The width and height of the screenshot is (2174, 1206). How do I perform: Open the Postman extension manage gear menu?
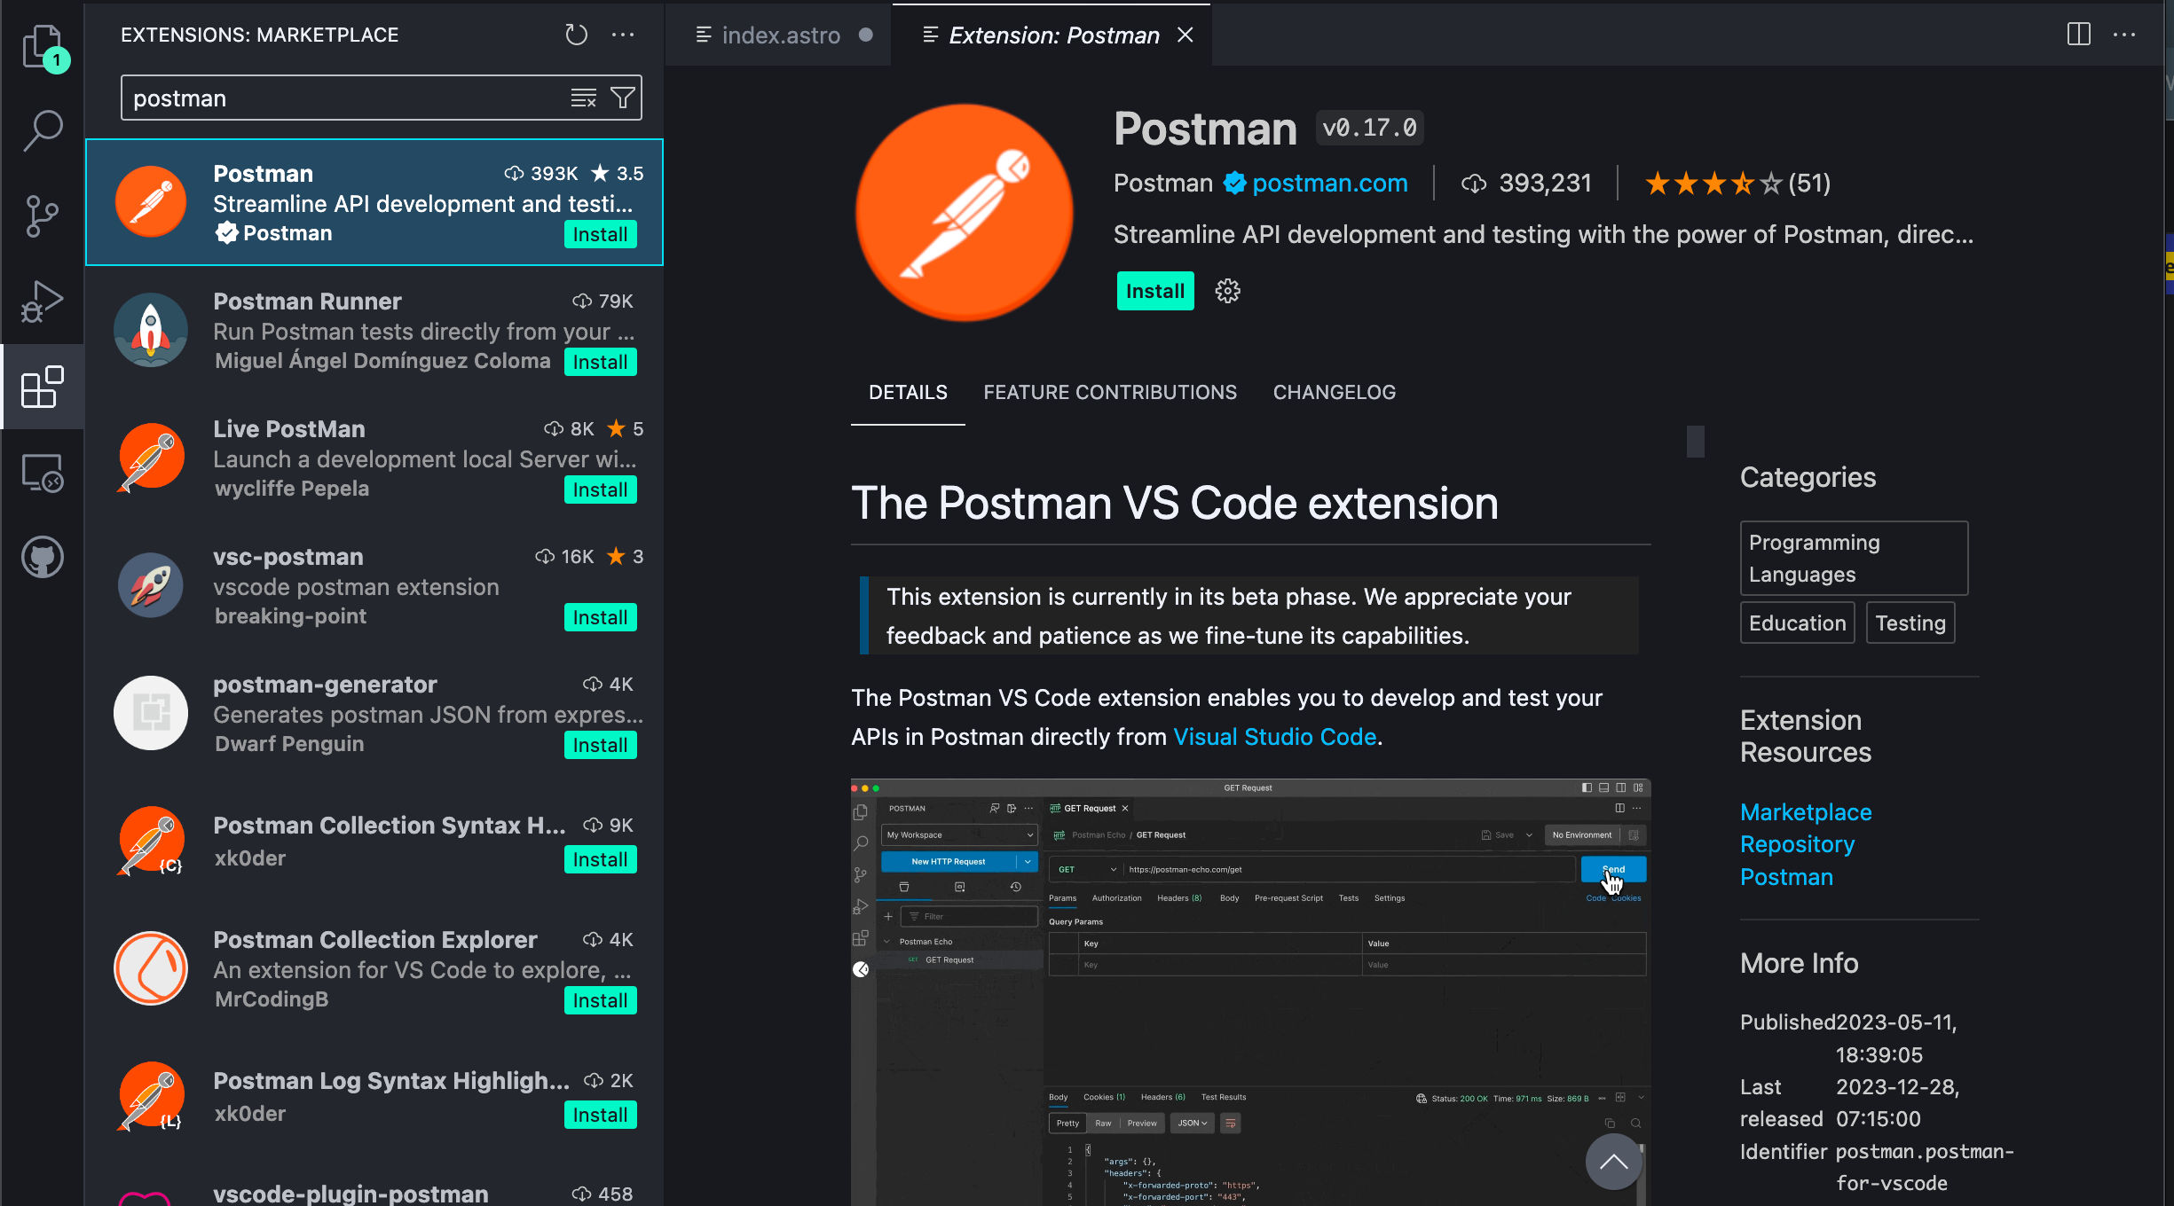pos(1227,291)
